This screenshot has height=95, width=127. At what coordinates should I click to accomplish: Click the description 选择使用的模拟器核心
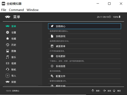click(x=59, y=31)
